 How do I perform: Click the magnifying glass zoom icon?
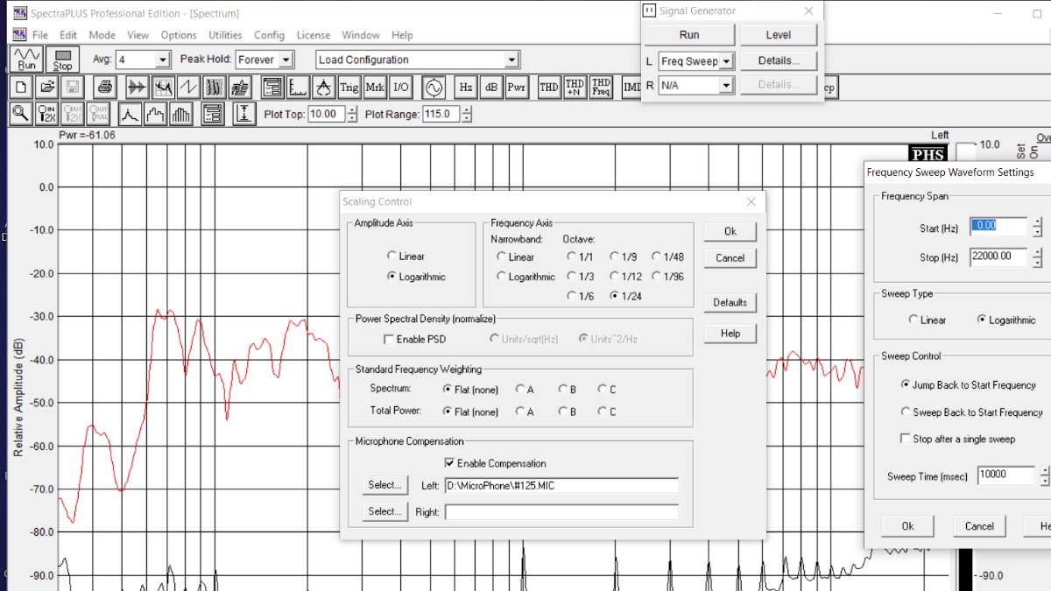point(21,114)
